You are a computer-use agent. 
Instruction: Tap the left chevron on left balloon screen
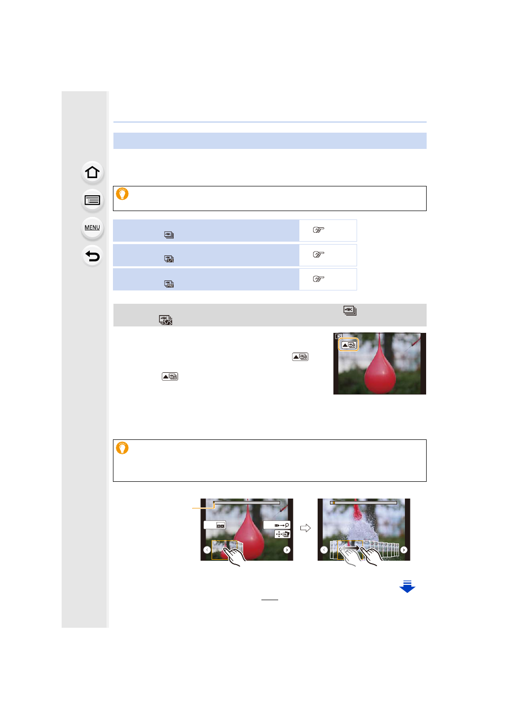pyautogui.click(x=207, y=550)
